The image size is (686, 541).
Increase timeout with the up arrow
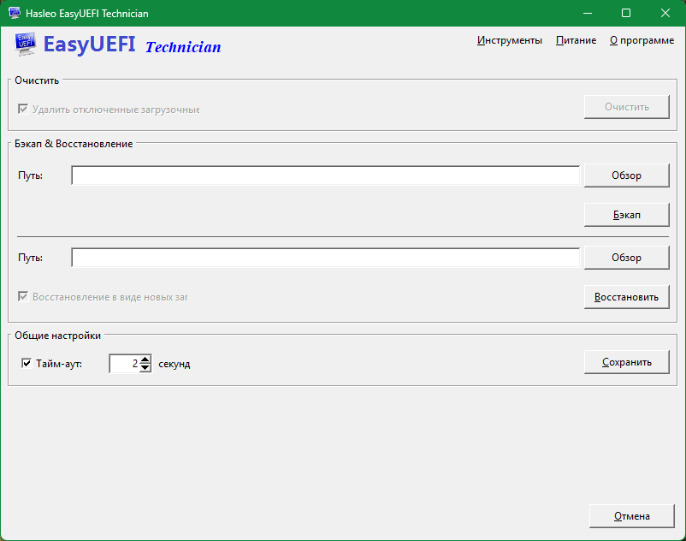click(145, 360)
